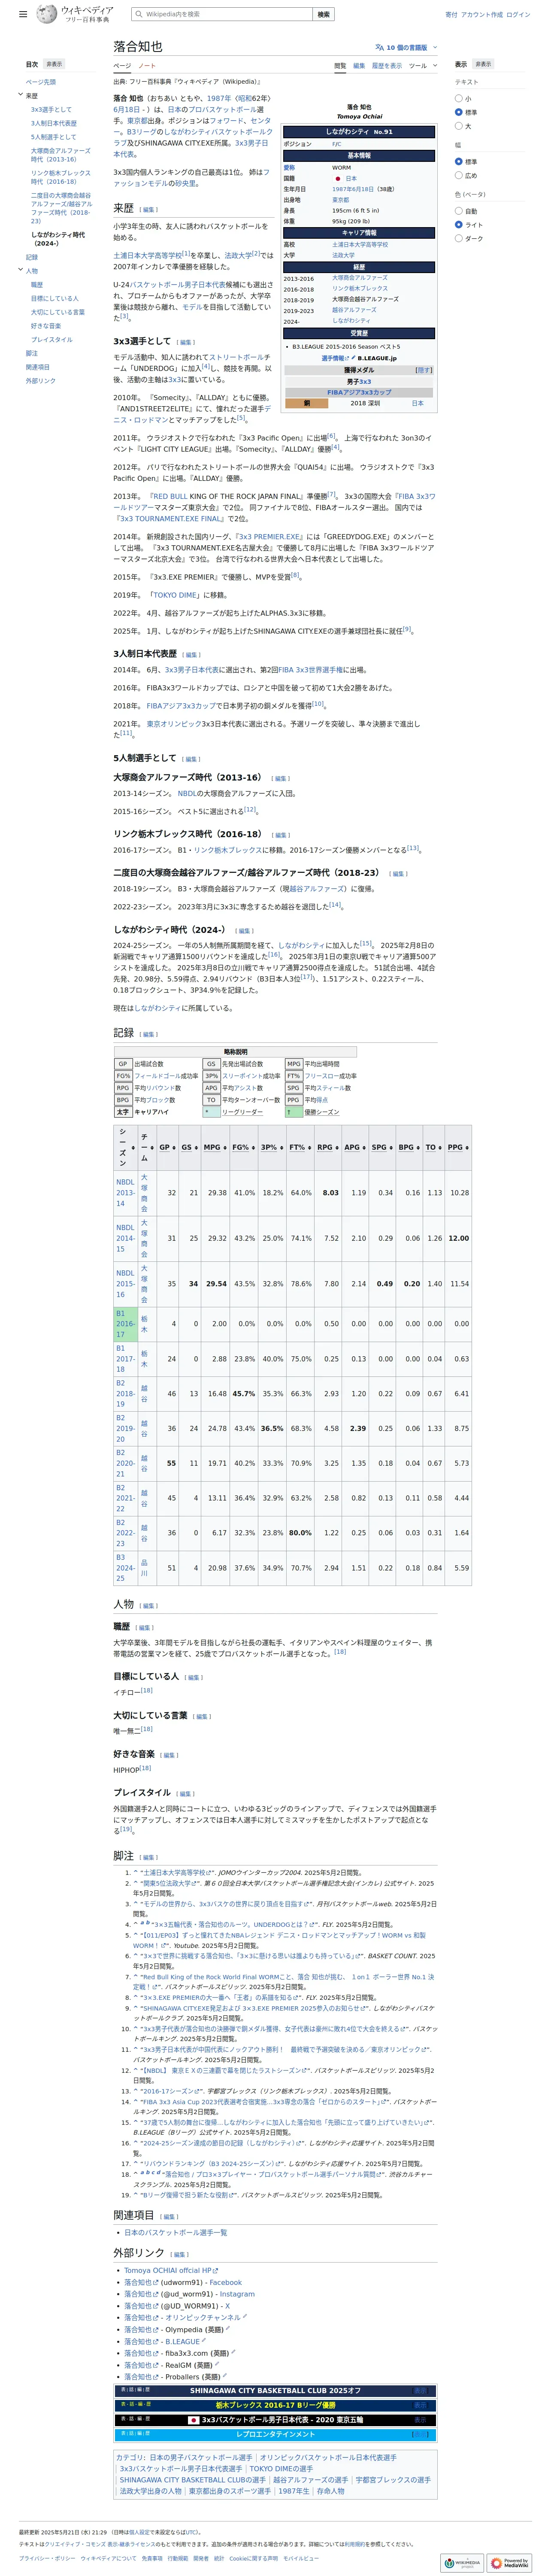Select light color mode radio ライト
Viewport: 551px width, 2576px height.
[459, 225]
